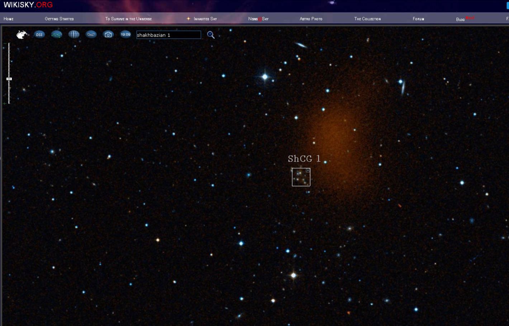This screenshot has width=509, height=326.
Task: Visit the Forum link
Action: click(x=418, y=19)
